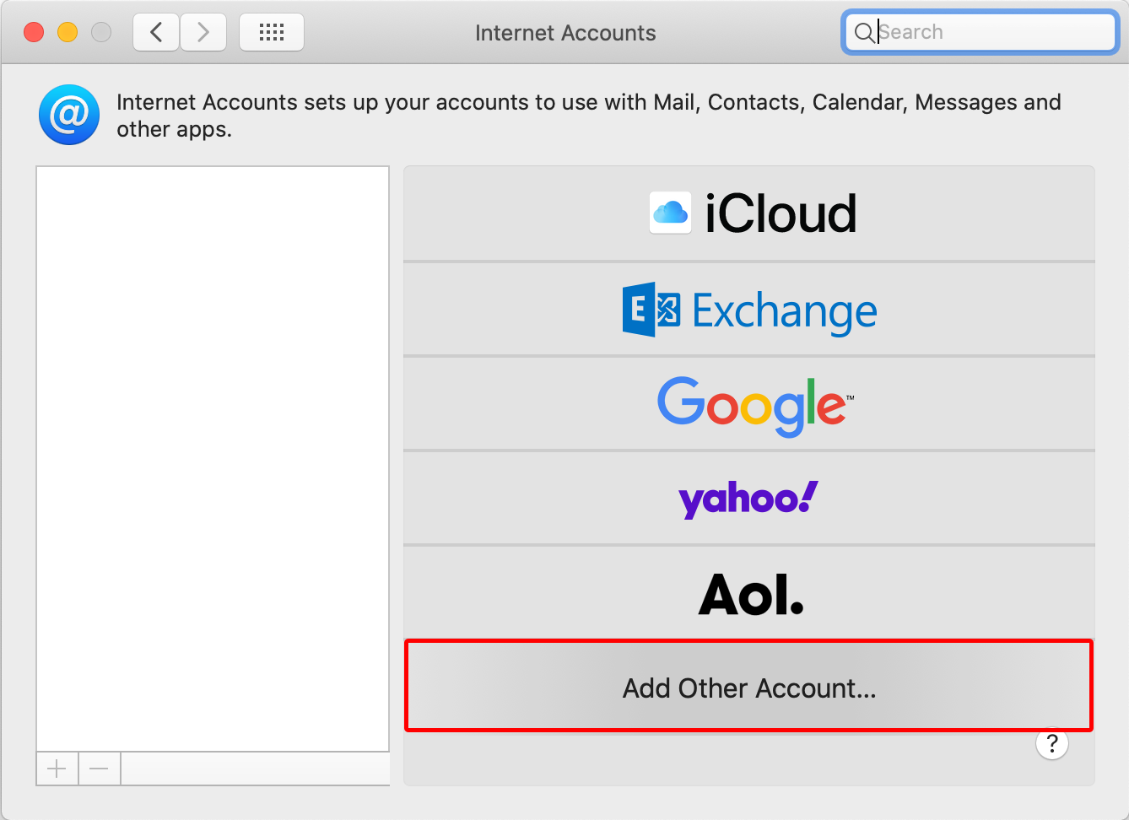1129x820 pixels.
Task: Select the Aol. account provider
Action: click(749, 593)
